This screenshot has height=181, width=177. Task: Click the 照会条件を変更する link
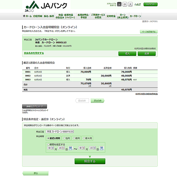pos(34,53)
